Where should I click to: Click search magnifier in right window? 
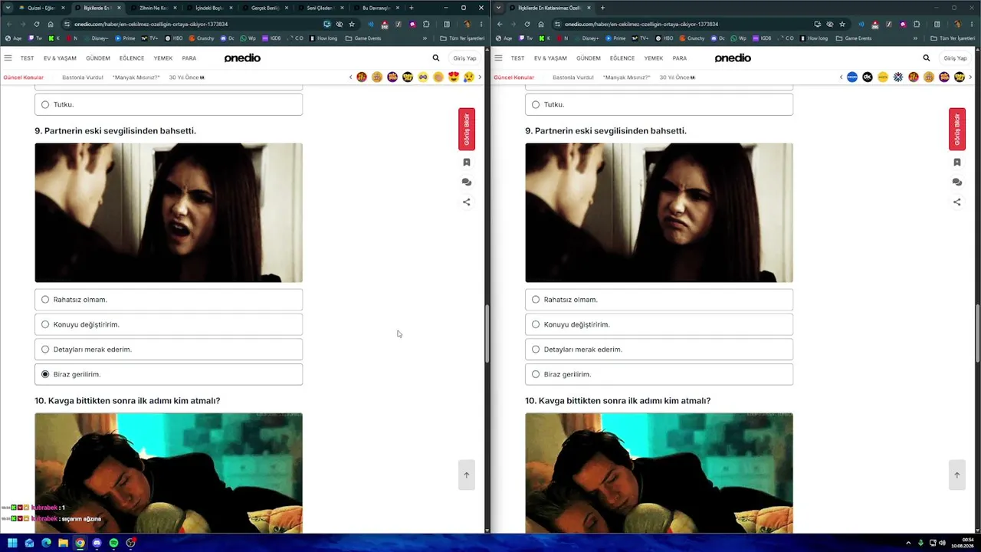click(927, 58)
